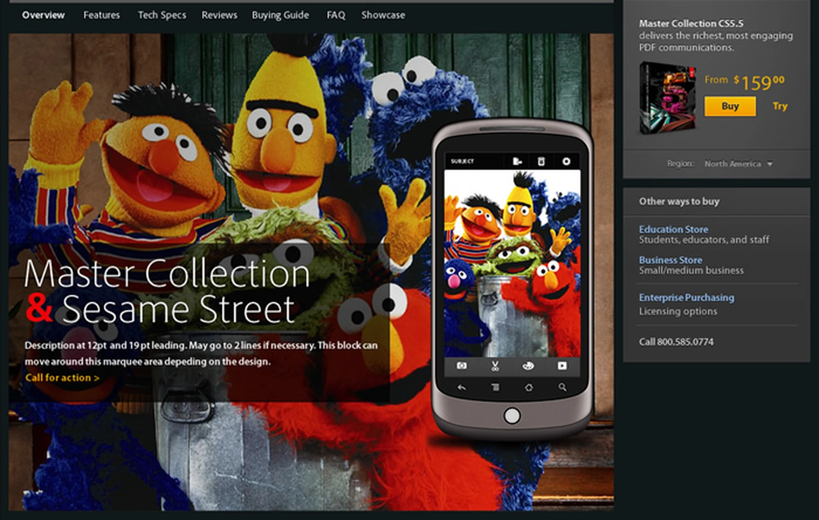The height and width of the screenshot is (520, 819).
Task: Click the Other ways to buy heading
Action: (x=679, y=202)
